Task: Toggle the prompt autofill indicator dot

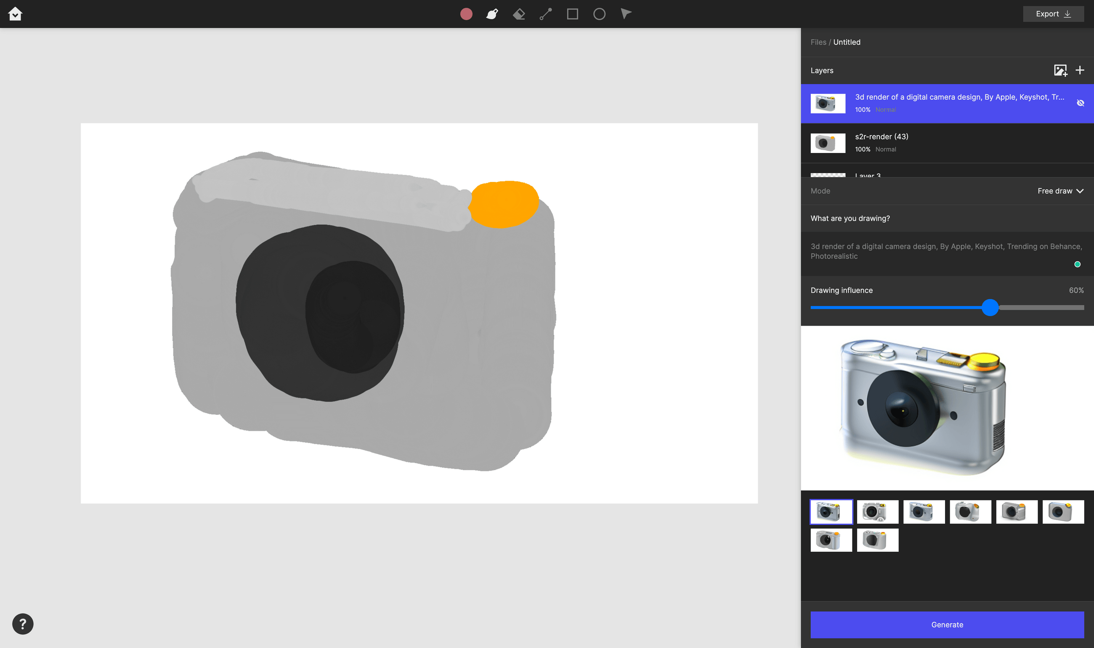Action: click(1077, 264)
